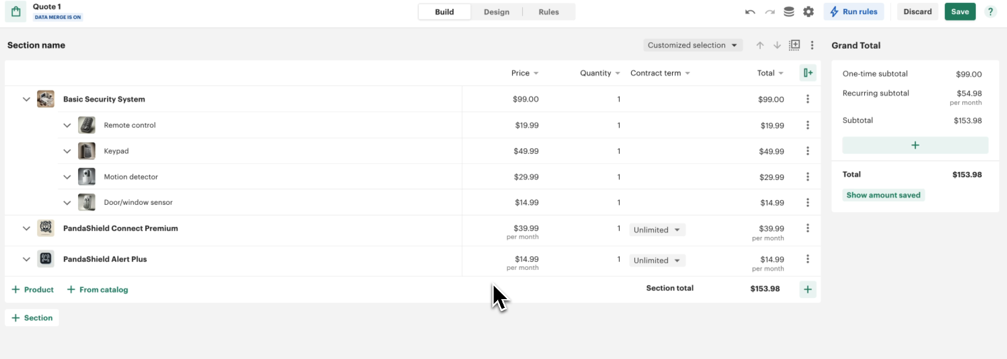The height and width of the screenshot is (359, 1007).
Task: Add a product from catalog
Action: (98, 290)
